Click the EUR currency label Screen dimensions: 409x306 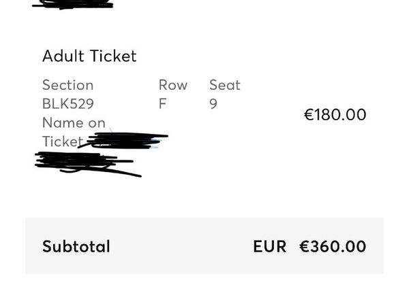(x=270, y=246)
